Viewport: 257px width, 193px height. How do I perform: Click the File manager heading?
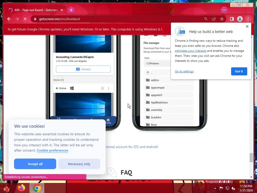coord(151,43)
